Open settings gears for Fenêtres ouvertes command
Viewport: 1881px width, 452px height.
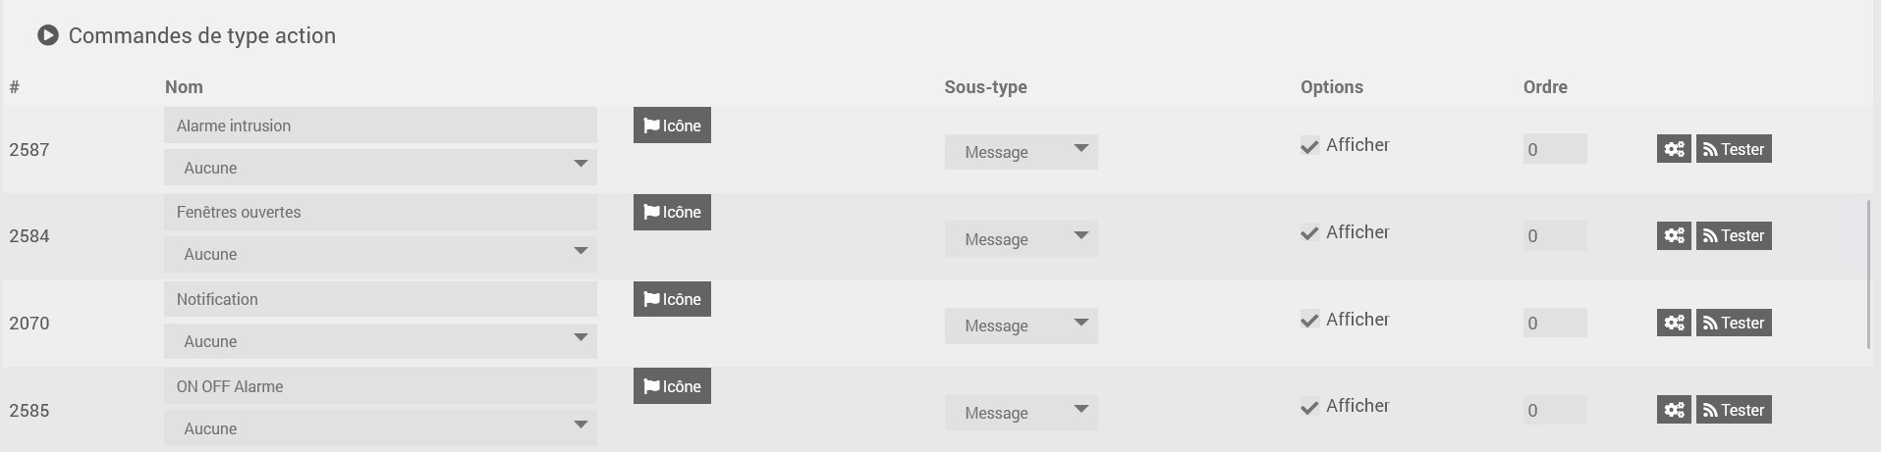(1674, 235)
